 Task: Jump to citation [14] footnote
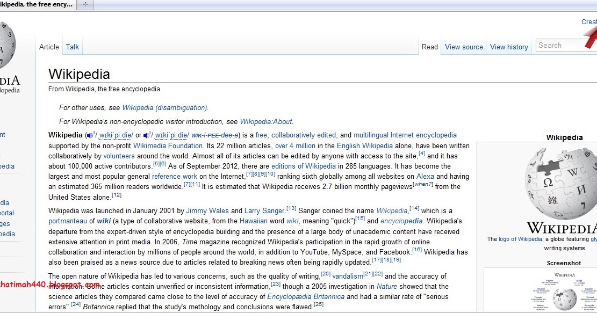[x=414, y=208]
